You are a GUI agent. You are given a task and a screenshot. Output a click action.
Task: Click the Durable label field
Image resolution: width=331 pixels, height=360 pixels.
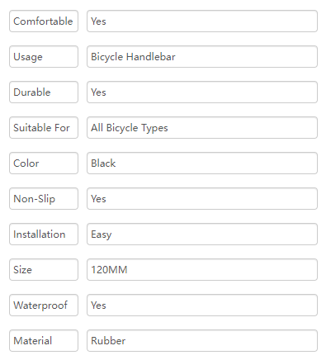tap(44, 92)
